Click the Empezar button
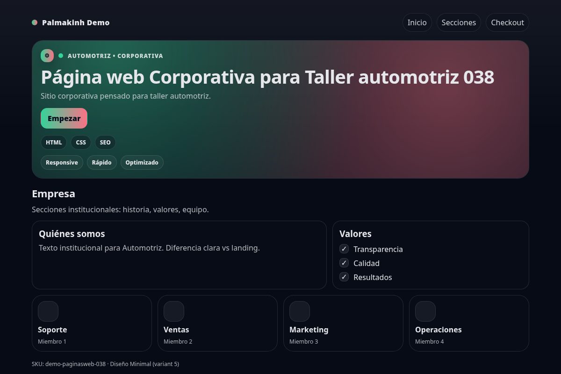The height and width of the screenshot is (374, 561). click(64, 118)
